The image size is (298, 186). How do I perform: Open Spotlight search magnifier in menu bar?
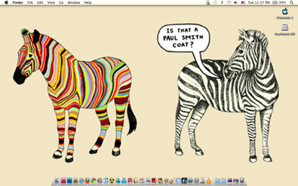(x=291, y=2)
